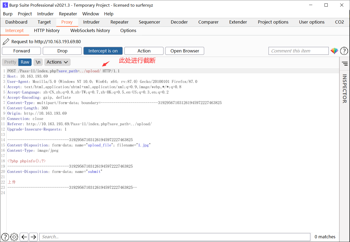Screen dimensions: 350x242
Task: Click the Search input field
Action: click(175, 237)
